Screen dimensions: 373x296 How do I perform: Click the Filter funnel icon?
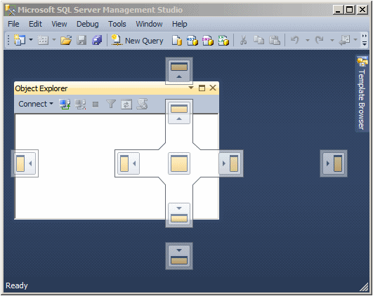(111, 104)
